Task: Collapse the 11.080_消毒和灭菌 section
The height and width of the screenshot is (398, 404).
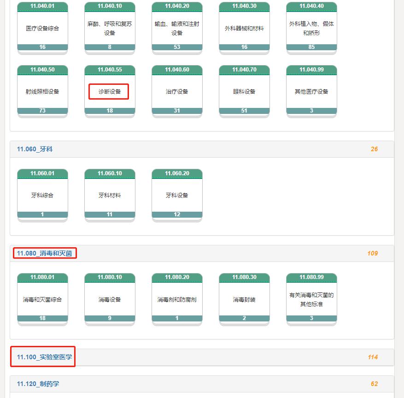Action: click(x=44, y=253)
